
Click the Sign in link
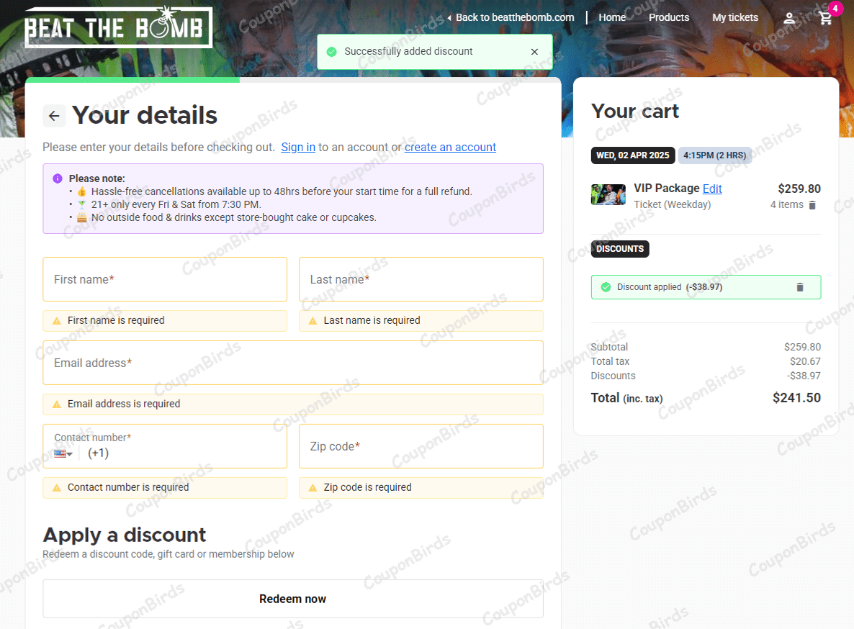tap(297, 147)
